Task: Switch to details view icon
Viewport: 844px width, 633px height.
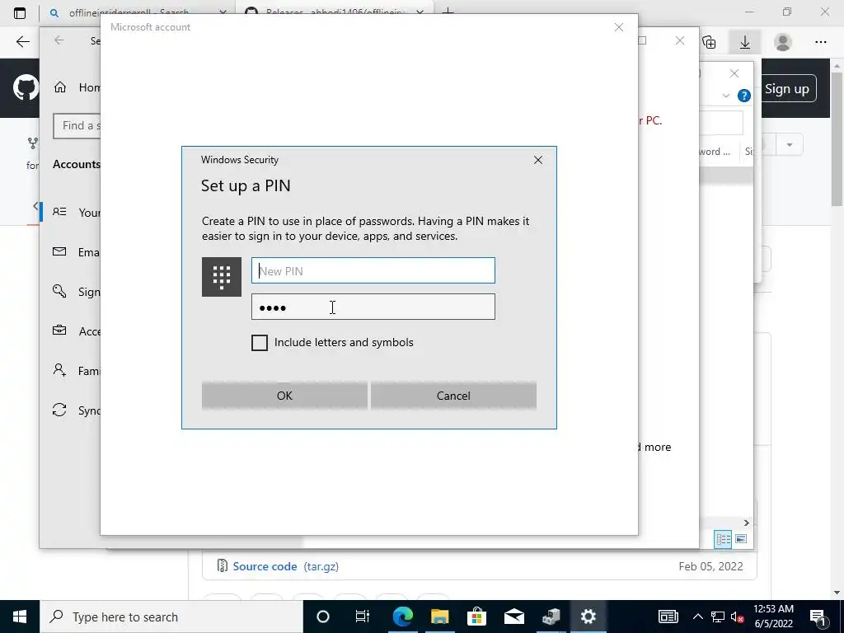Action: (723, 539)
